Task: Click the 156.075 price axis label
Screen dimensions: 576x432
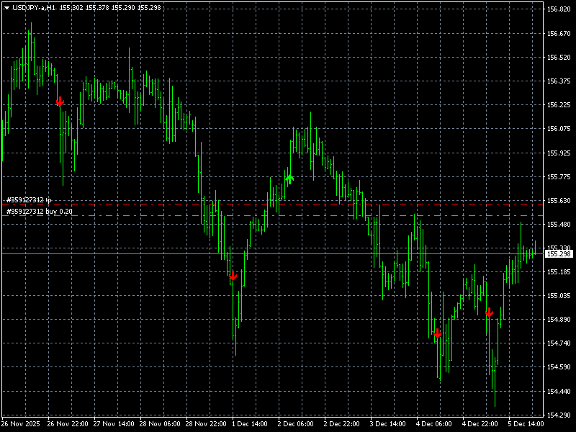Action: coord(559,129)
